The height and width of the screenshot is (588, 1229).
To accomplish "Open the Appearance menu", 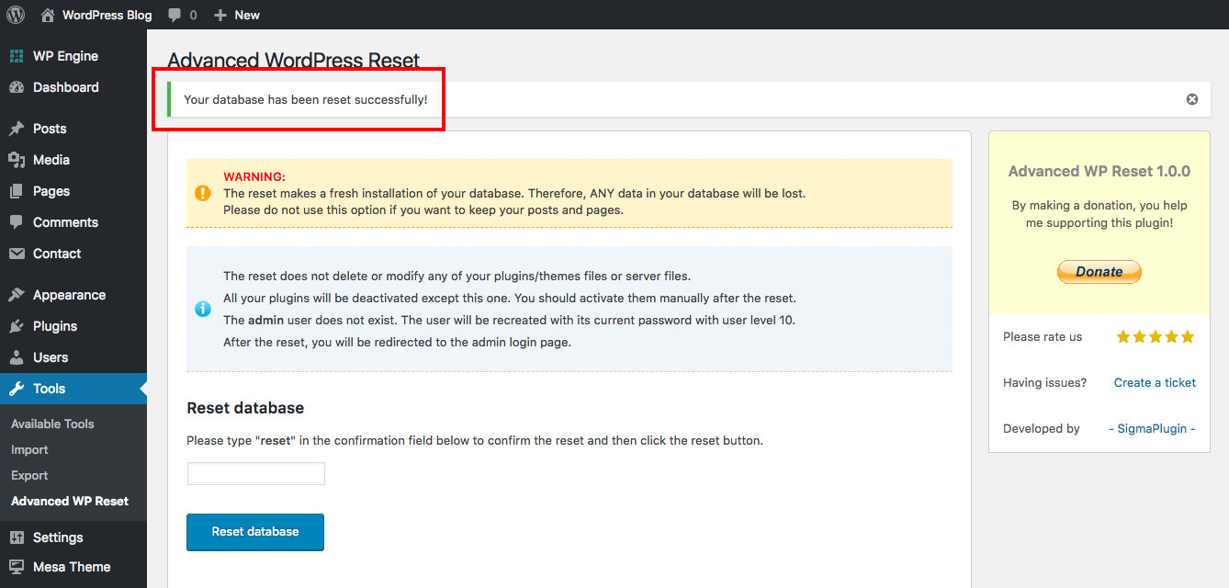I will click(69, 295).
